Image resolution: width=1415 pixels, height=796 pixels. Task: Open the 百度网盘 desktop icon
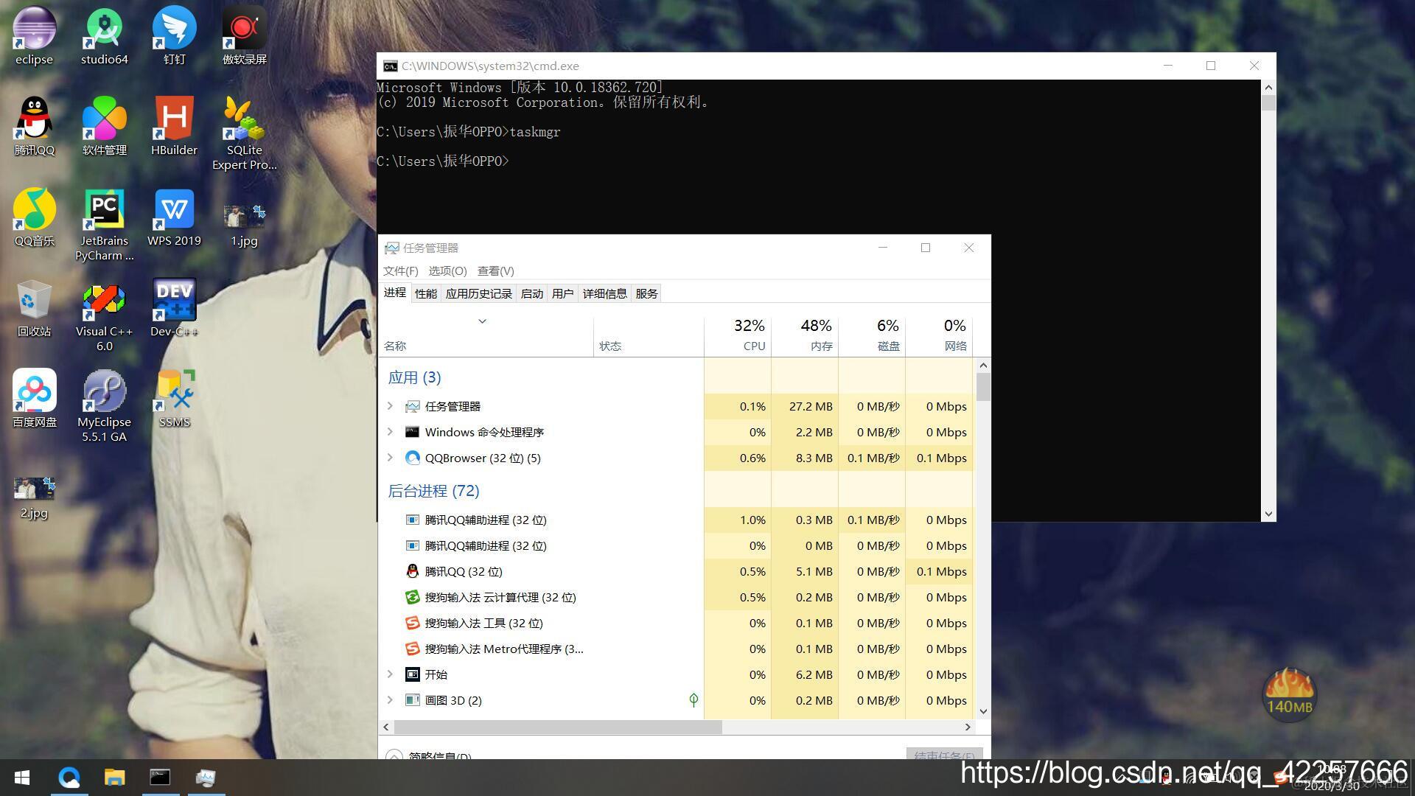pos(34,392)
